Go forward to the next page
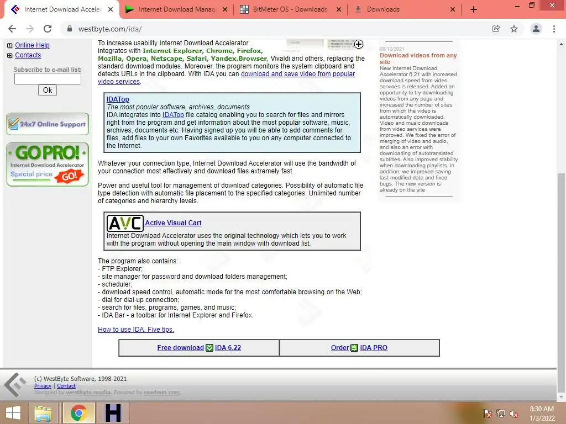566x424 pixels. (30, 29)
